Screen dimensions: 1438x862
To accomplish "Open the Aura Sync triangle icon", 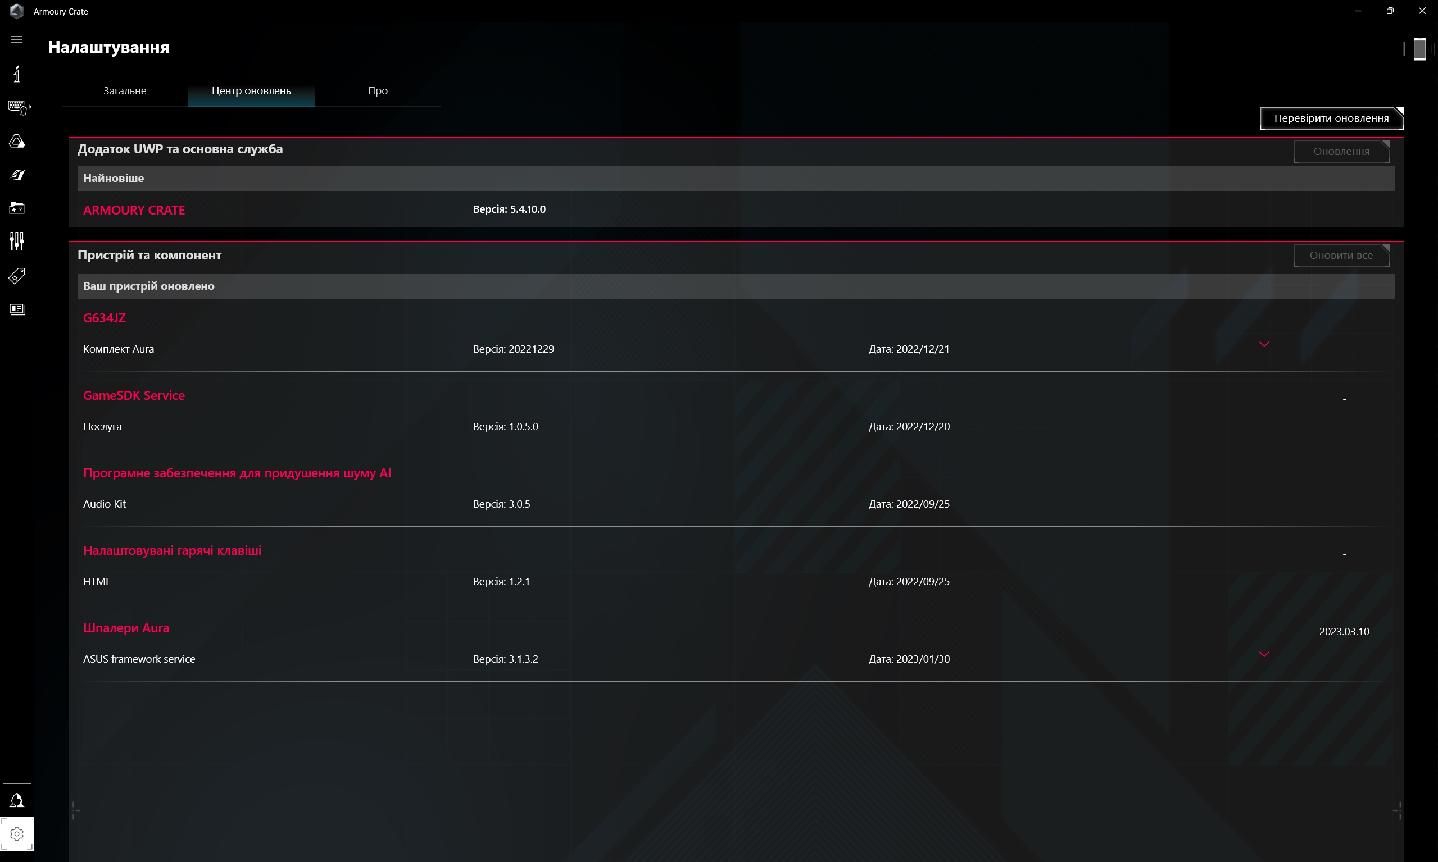I will 17,141.
